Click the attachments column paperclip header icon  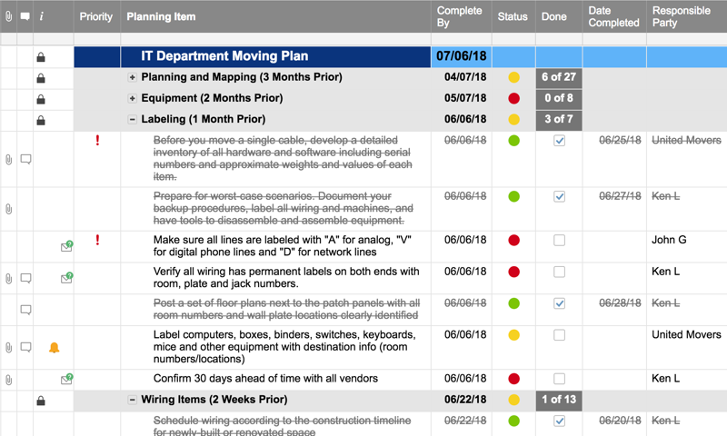click(x=8, y=16)
